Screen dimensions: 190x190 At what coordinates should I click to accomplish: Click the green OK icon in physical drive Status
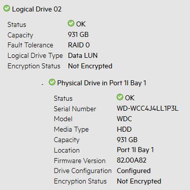[120, 97]
